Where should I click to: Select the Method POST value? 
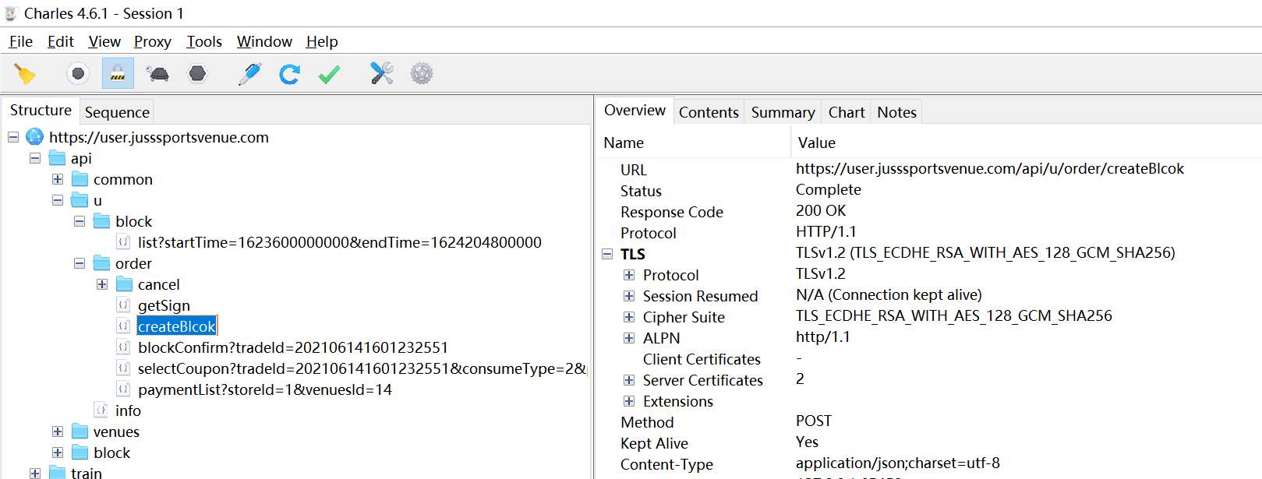(814, 421)
